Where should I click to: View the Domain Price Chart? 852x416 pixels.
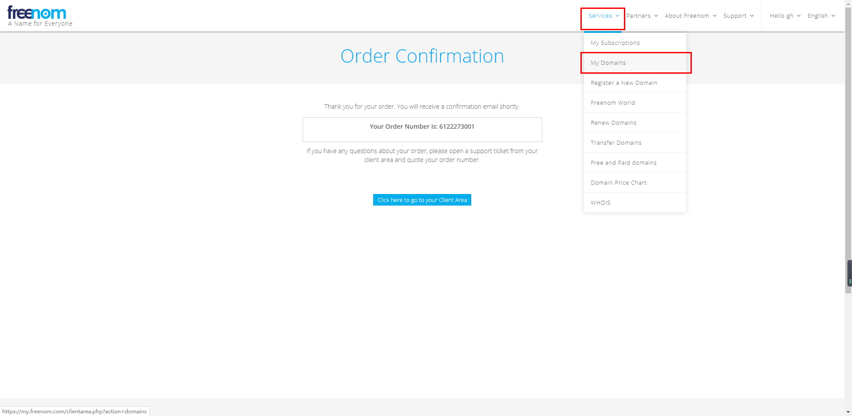618,183
